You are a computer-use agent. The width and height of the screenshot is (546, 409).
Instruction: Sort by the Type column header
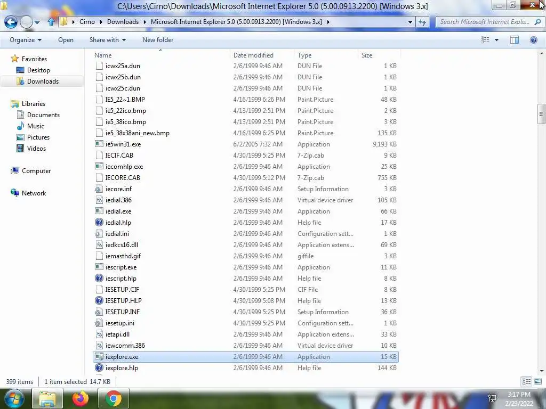(x=326, y=55)
